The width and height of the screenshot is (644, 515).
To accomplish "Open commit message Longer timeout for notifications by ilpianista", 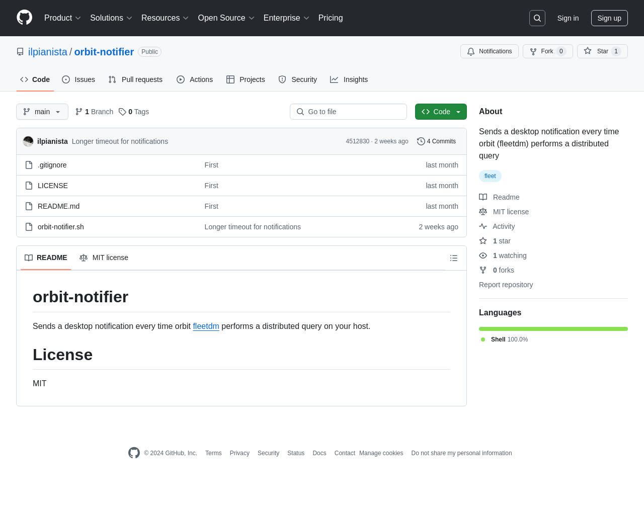I will click(120, 141).
